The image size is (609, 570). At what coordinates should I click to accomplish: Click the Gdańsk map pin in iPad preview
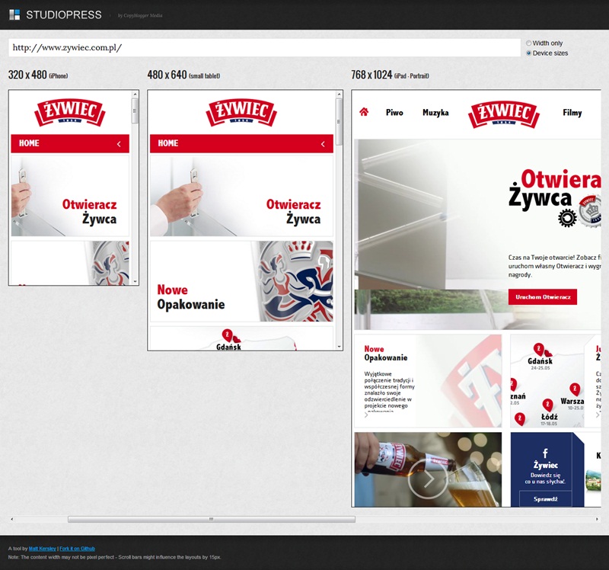[x=537, y=348]
